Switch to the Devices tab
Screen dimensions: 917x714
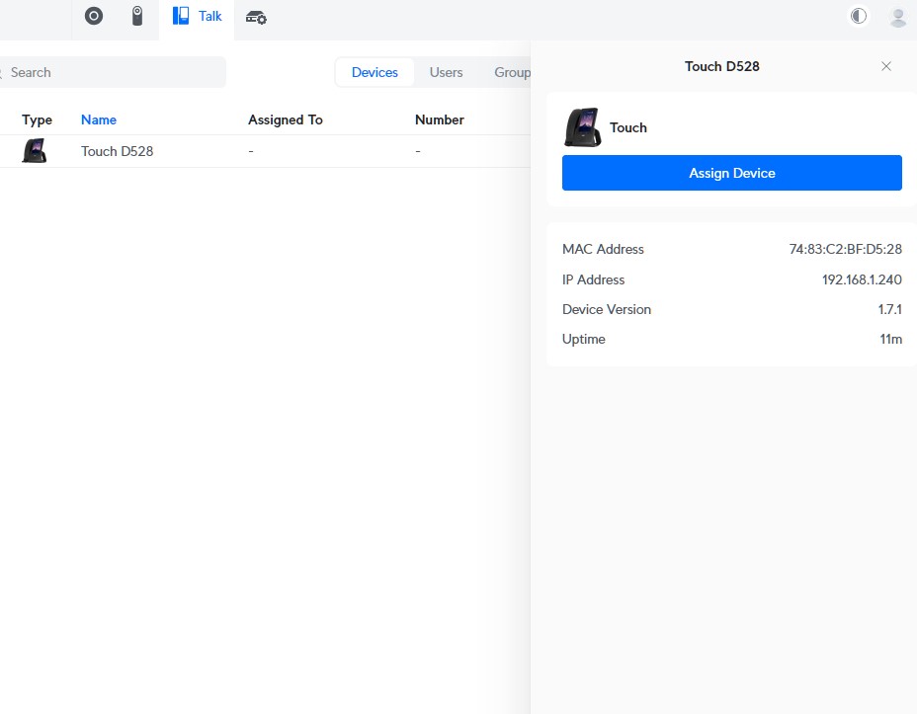pos(375,72)
